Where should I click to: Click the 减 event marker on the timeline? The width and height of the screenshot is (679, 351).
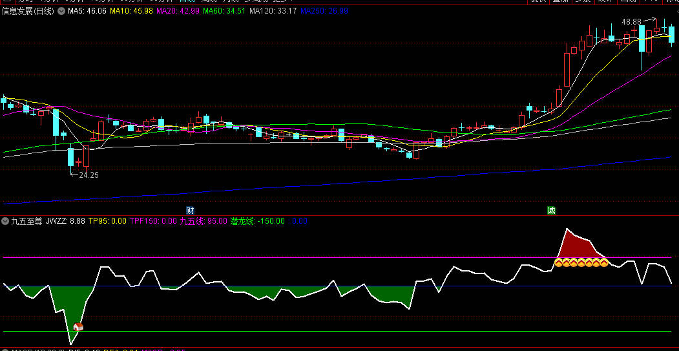(x=551, y=211)
